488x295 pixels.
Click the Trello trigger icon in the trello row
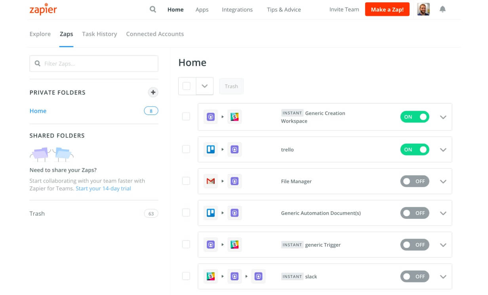(x=211, y=149)
